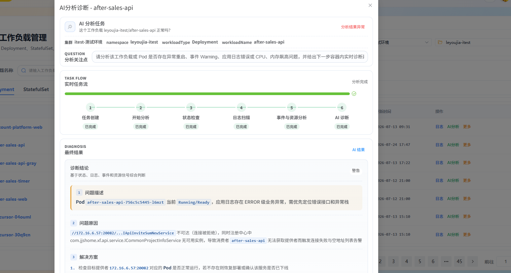Open AI分析 for the 17:22 row
Image resolution: width=511 pixels, height=273 pixels.
pos(453,163)
